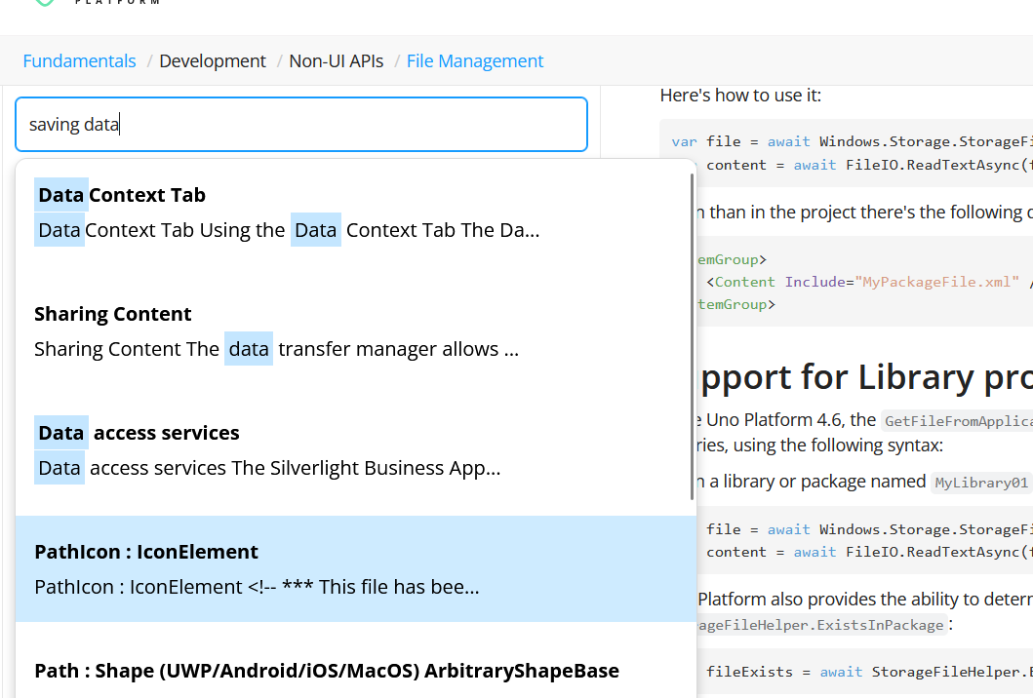Select the 'Path : Shape ArbitraryShapeBase' result
The height and width of the screenshot is (698, 1033).
click(326, 671)
